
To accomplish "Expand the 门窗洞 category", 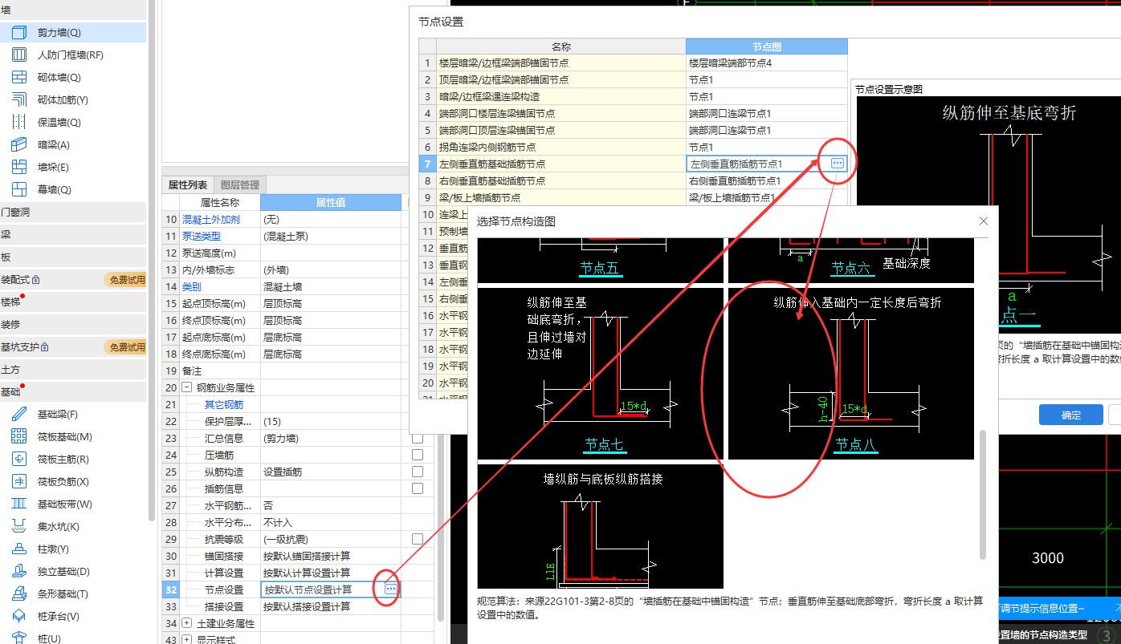I will pos(72,213).
